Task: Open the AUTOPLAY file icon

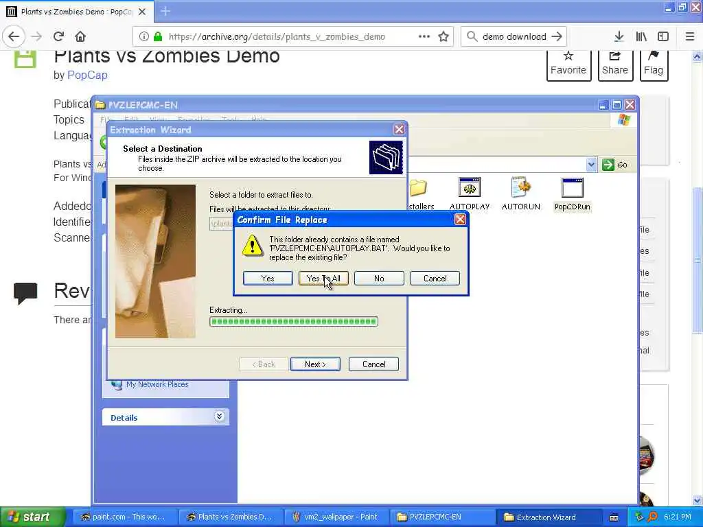Action: 470,194
